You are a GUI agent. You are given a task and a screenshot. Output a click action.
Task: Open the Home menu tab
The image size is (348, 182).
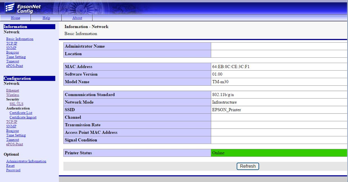[x=15, y=18]
